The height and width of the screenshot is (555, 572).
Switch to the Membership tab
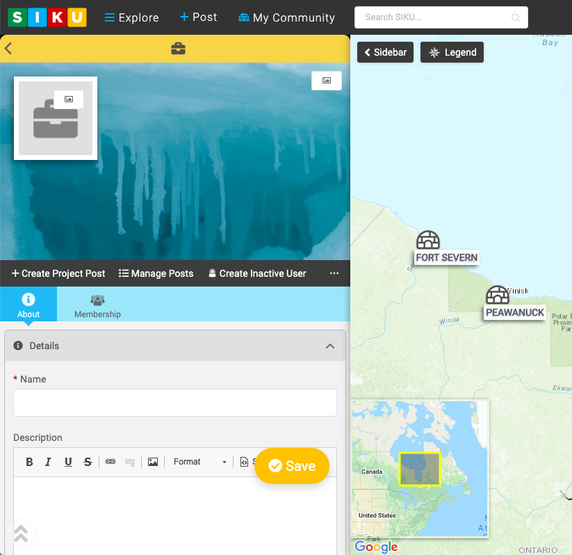97,306
